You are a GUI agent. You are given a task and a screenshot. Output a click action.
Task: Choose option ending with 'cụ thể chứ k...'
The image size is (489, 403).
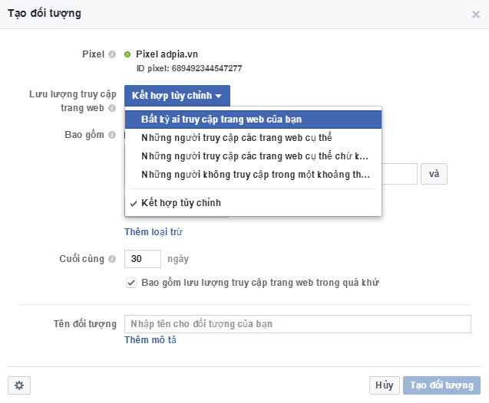coord(253,156)
